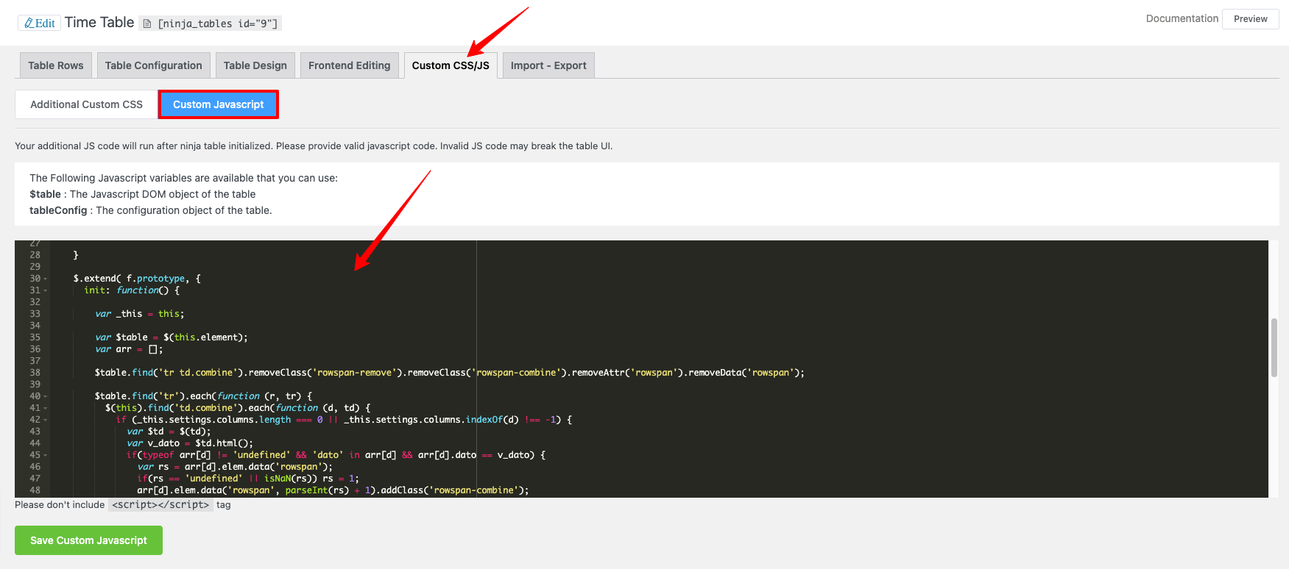Open the Import - Export tab
1289x569 pixels.
(x=548, y=65)
